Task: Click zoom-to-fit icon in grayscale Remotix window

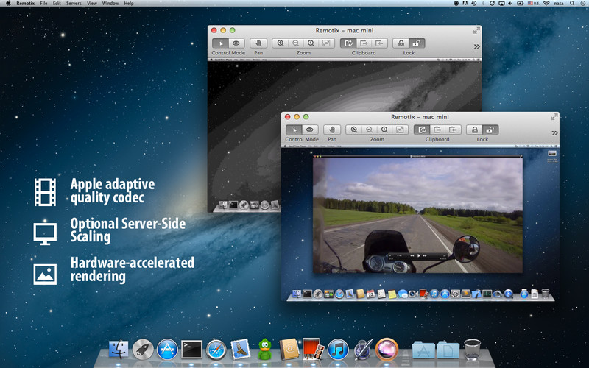Action: point(326,43)
